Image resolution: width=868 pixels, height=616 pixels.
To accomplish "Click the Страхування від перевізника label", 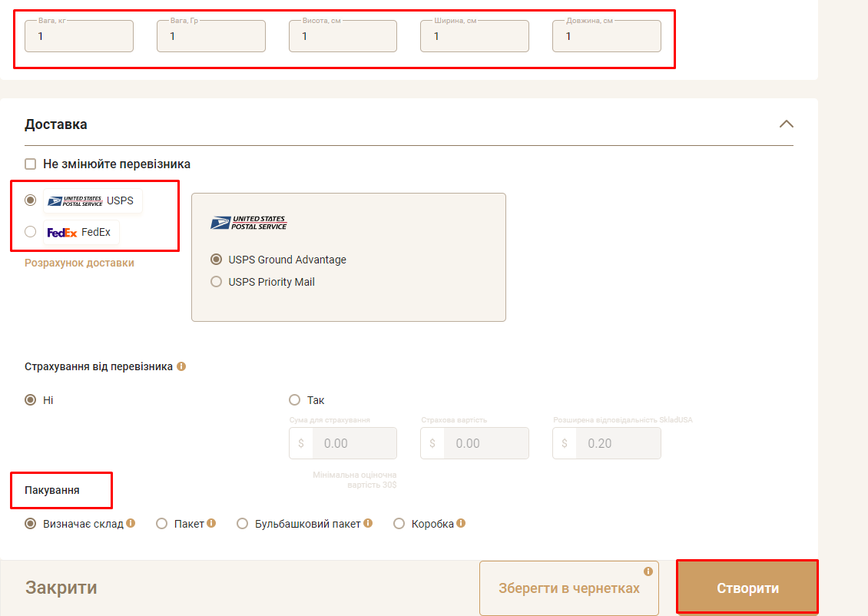I will click(98, 366).
